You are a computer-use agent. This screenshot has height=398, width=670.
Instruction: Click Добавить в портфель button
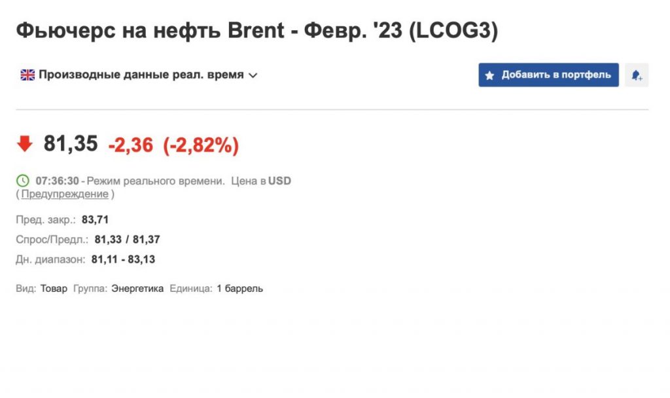(x=548, y=75)
